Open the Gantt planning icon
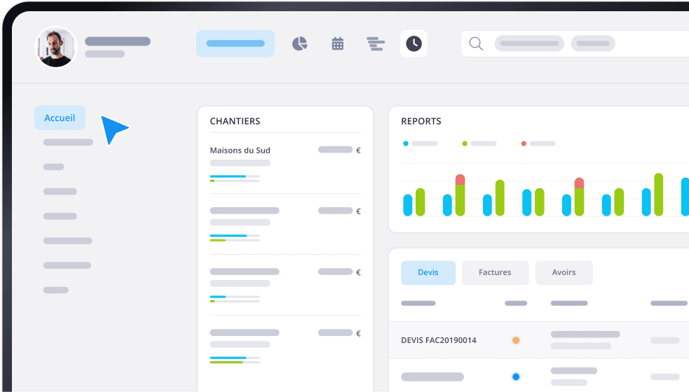This screenshot has height=392, width=689. point(376,44)
